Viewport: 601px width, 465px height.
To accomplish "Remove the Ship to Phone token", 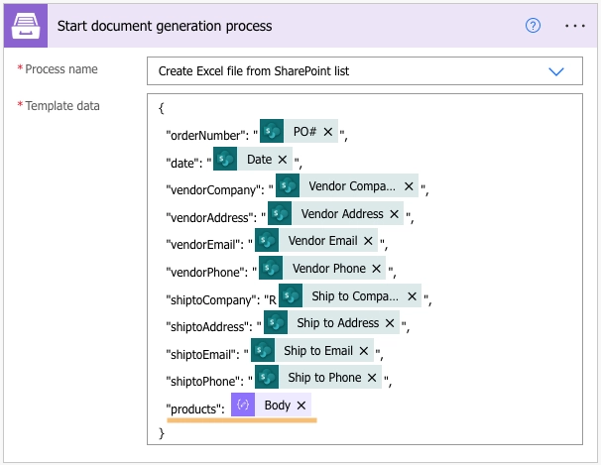I will (x=372, y=378).
